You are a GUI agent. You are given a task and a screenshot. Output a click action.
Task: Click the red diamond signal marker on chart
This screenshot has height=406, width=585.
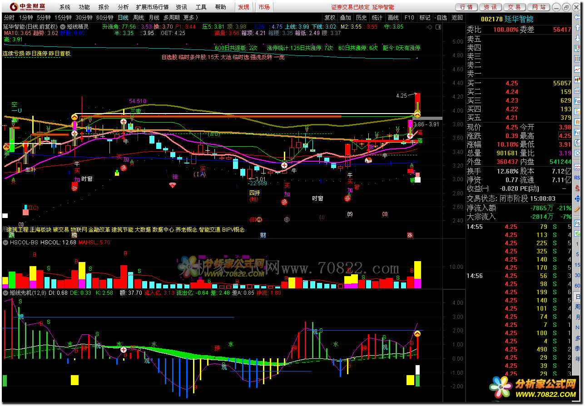click(172, 185)
